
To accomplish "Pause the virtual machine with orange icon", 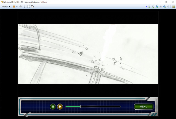I will 14,7.
